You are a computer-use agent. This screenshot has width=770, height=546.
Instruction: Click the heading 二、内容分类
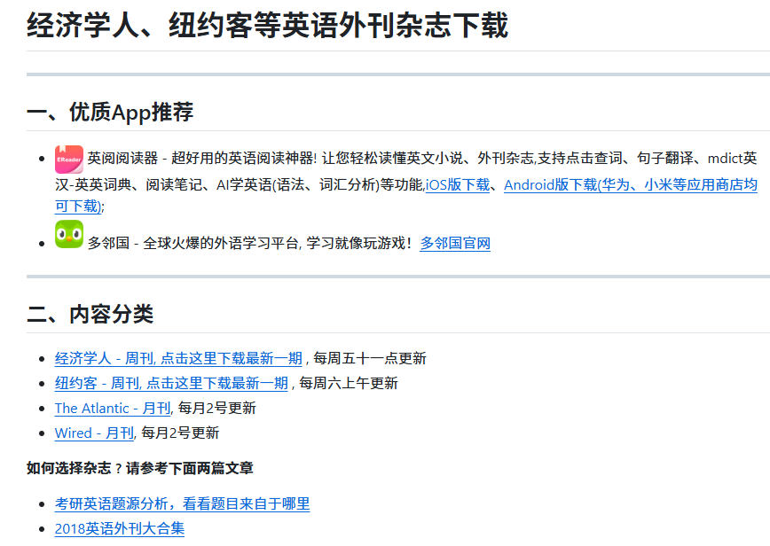[x=90, y=314]
